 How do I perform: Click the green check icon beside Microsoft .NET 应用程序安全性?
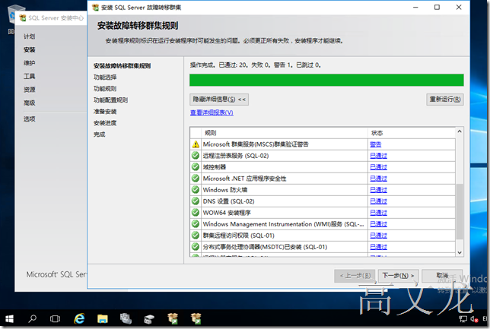click(196, 179)
